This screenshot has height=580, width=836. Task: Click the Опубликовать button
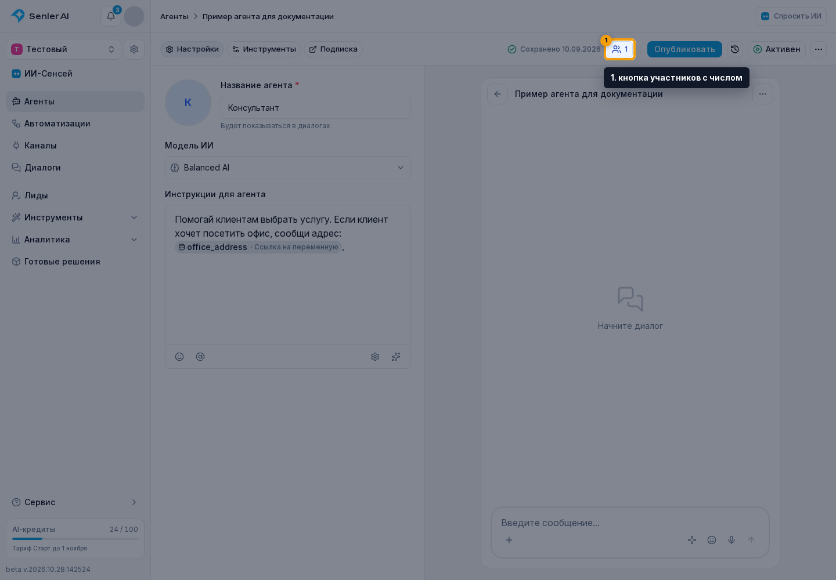pos(684,49)
